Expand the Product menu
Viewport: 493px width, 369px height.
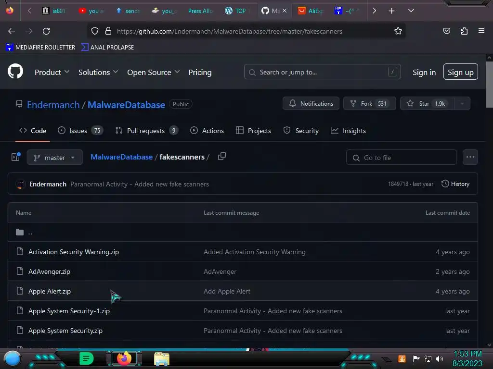(x=52, y=72)
